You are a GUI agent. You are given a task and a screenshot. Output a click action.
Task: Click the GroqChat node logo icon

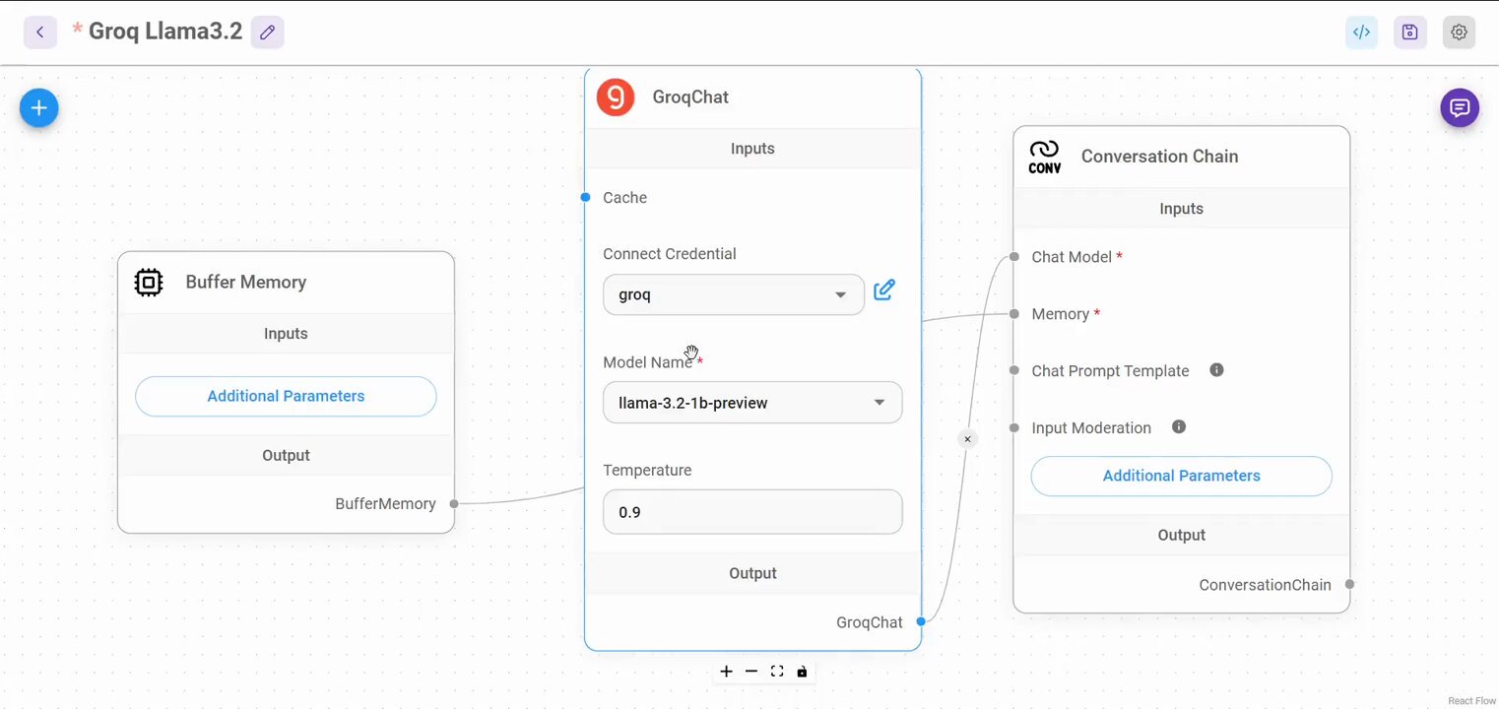616,97
